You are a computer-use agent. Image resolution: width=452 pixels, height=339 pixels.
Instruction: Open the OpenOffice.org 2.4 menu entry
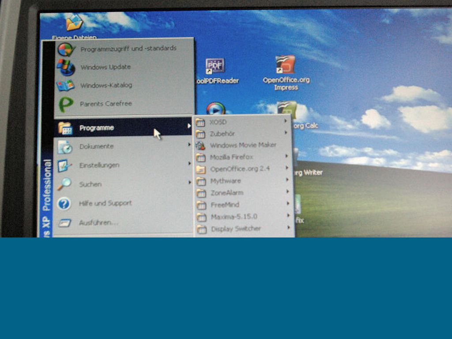[x=240, y=169]
